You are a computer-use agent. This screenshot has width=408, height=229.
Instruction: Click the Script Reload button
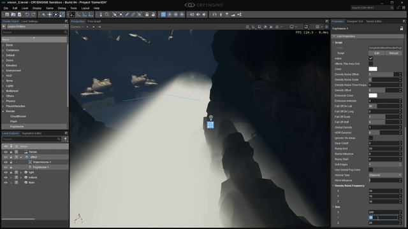[x=394, y=53]
